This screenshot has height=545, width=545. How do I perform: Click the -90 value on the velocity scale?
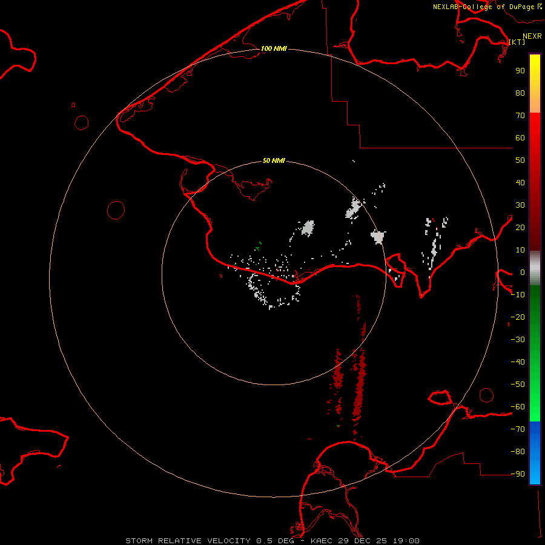point(518,474)
